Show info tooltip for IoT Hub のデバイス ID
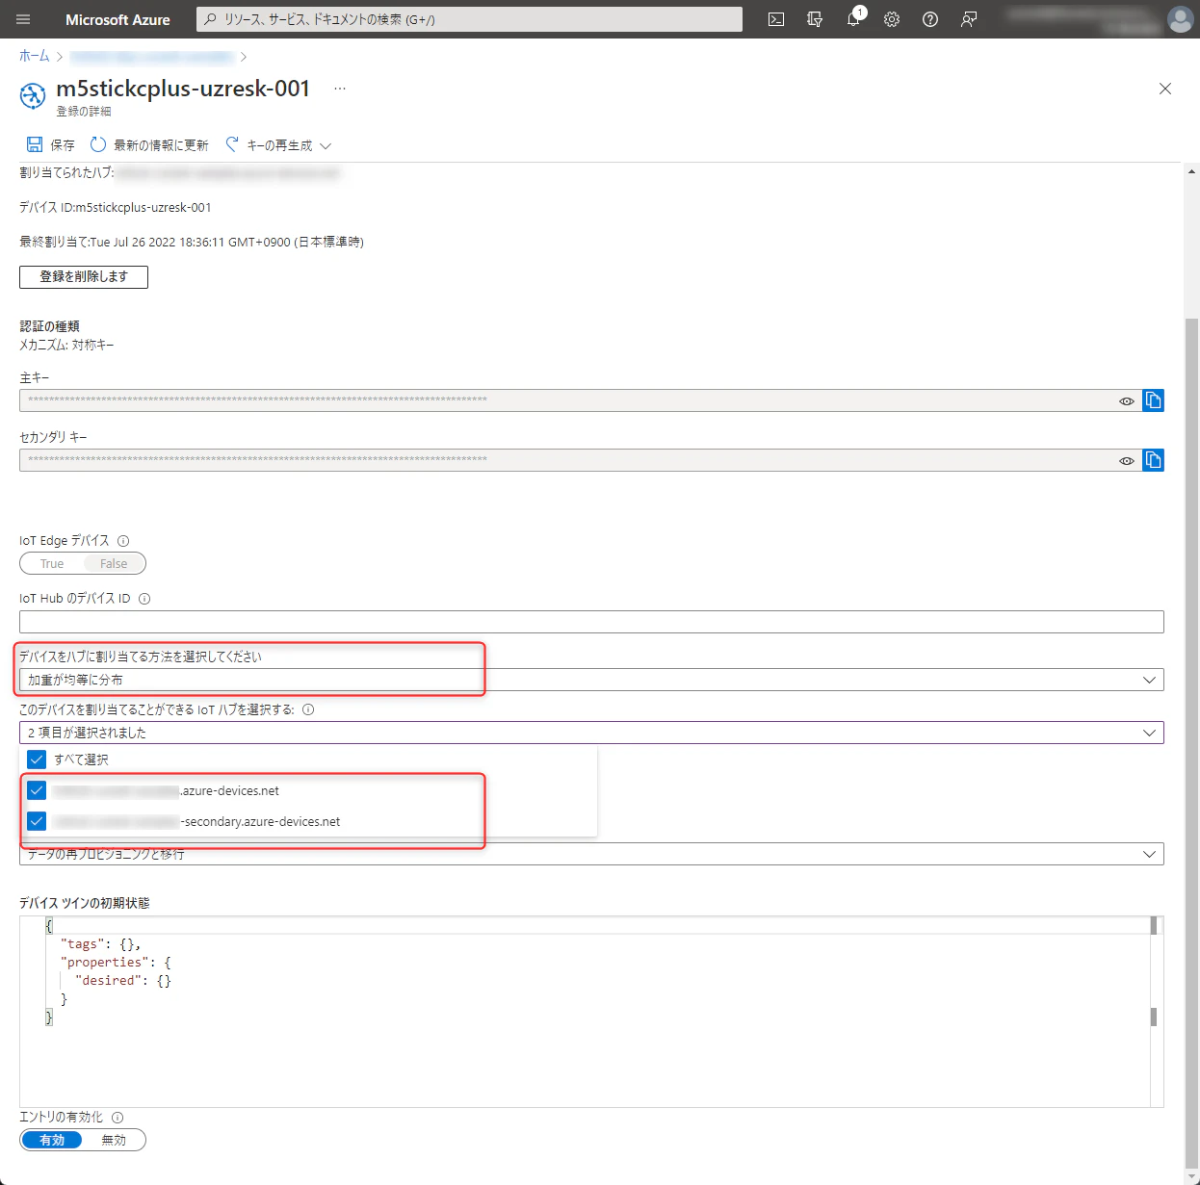The image size is (1200, 1185). click(144, 599)
